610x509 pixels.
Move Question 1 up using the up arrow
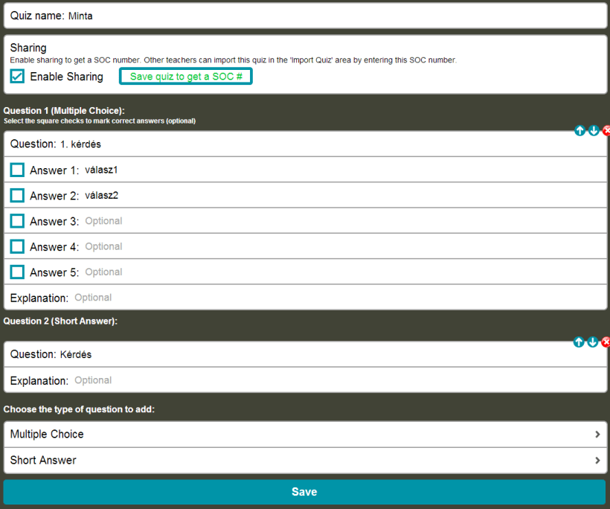[x=579, y=130]
